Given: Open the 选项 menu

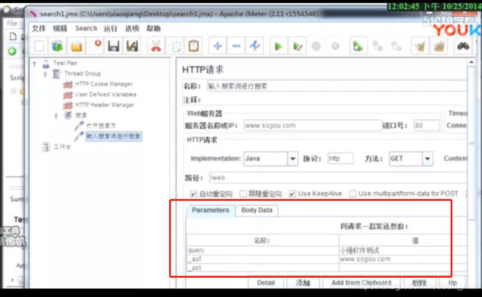Looking at the screenshot, I should (132, 28).
